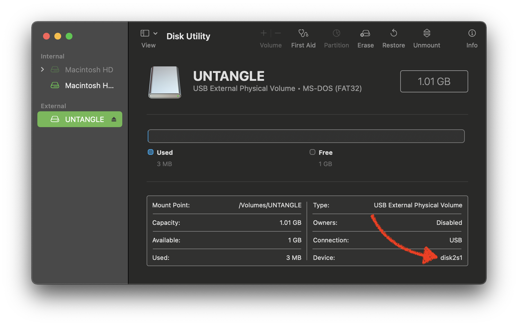Click the Available 1 GB value

click(x=295, y=240)
